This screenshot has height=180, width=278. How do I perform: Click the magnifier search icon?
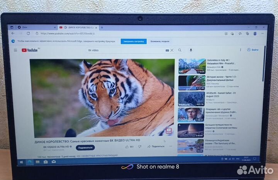click(x=180, y=50)
